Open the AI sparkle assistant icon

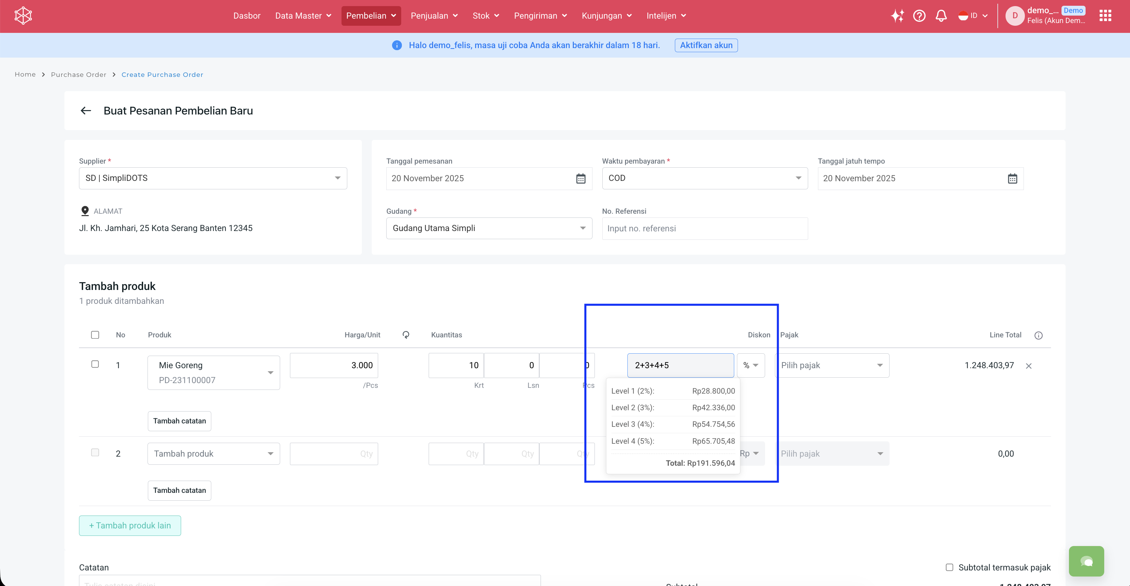click(x=897, y=16)
